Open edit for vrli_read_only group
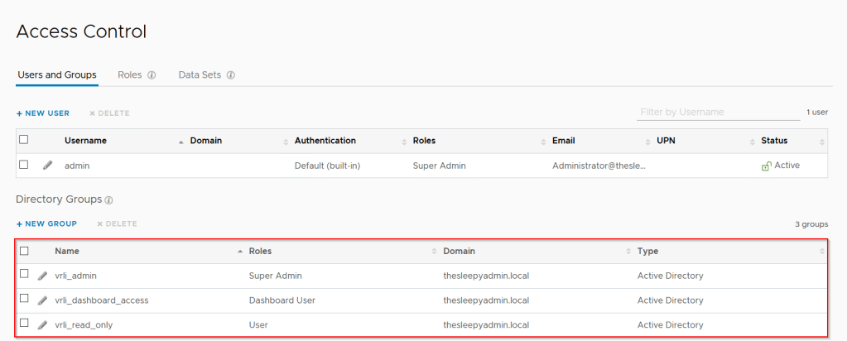Image resolution: width=847 pixels, height=341 pixels. click(x=42, y=325)
